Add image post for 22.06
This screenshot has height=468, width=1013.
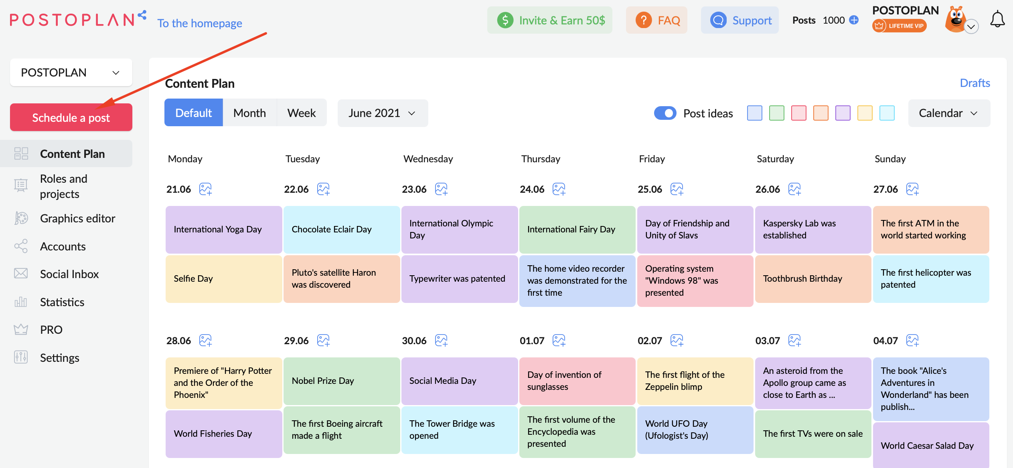point(323,189)
